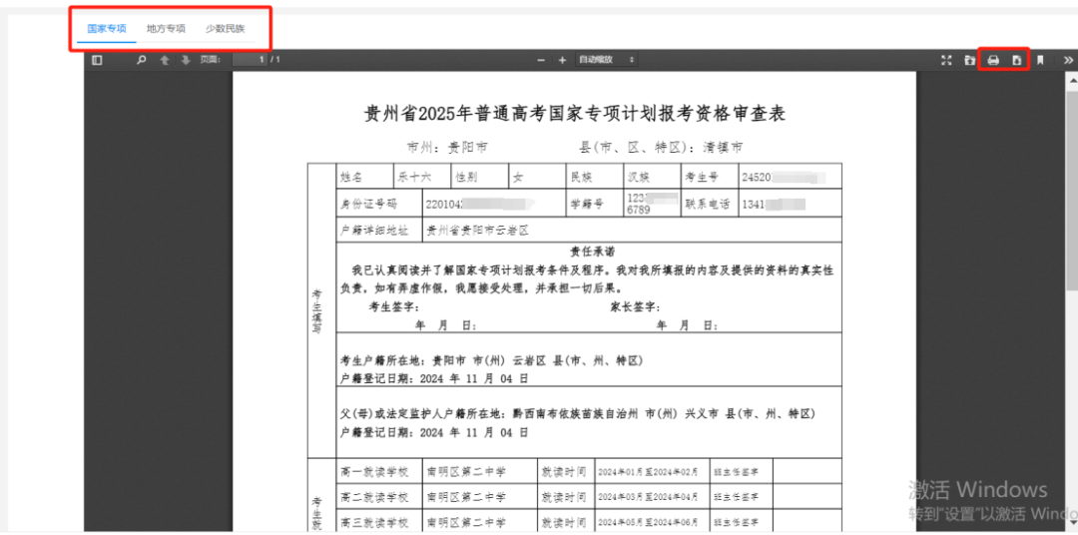Viewport: 1078px width, 535px height.
Task: Go to next page arrow
Action: coord(185,61)
